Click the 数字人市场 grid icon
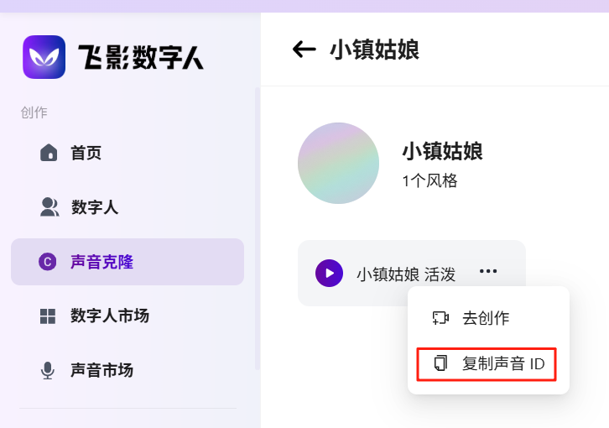609x428 pixels. pos(48,316)
